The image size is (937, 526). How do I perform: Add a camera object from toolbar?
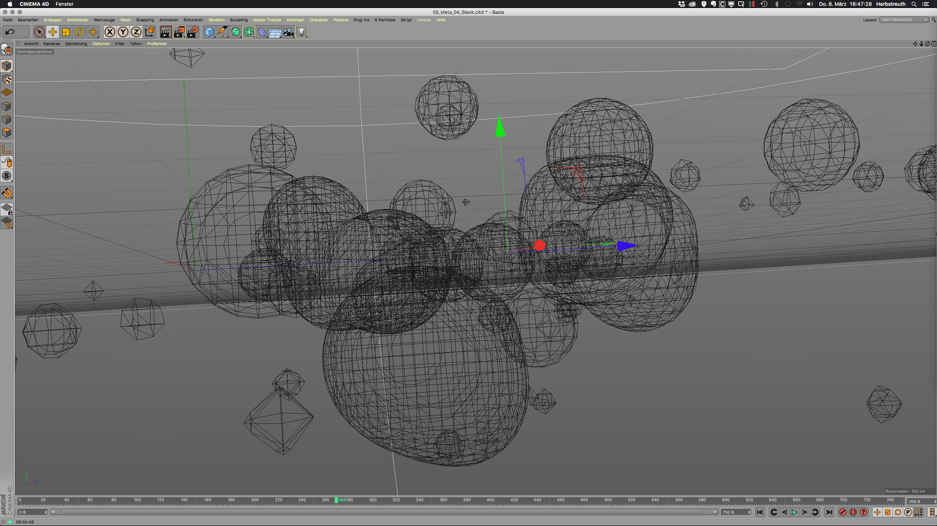tap(288, 32)
